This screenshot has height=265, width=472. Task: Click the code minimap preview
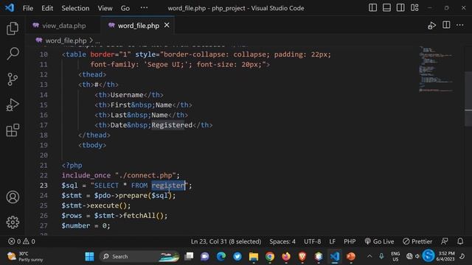pyautogui.click(x=437, y=69)
